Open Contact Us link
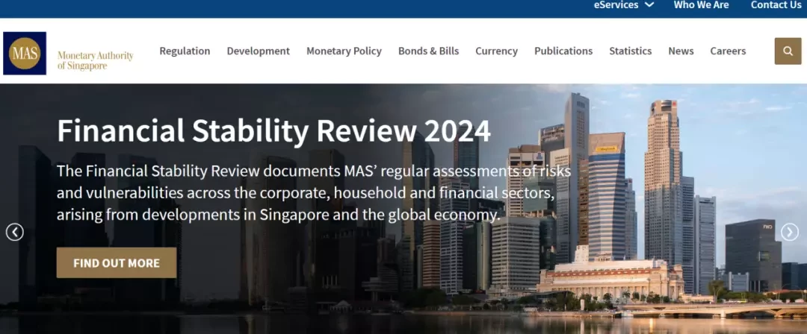The height and width of the screenshot is (334, 807). coord(776,5)
